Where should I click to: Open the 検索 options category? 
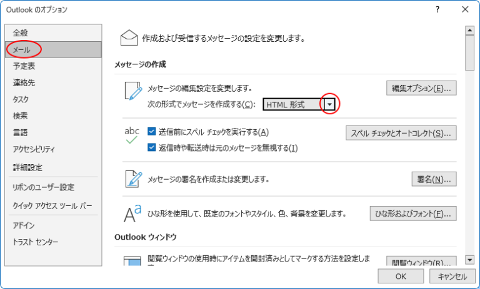(53, 115)
